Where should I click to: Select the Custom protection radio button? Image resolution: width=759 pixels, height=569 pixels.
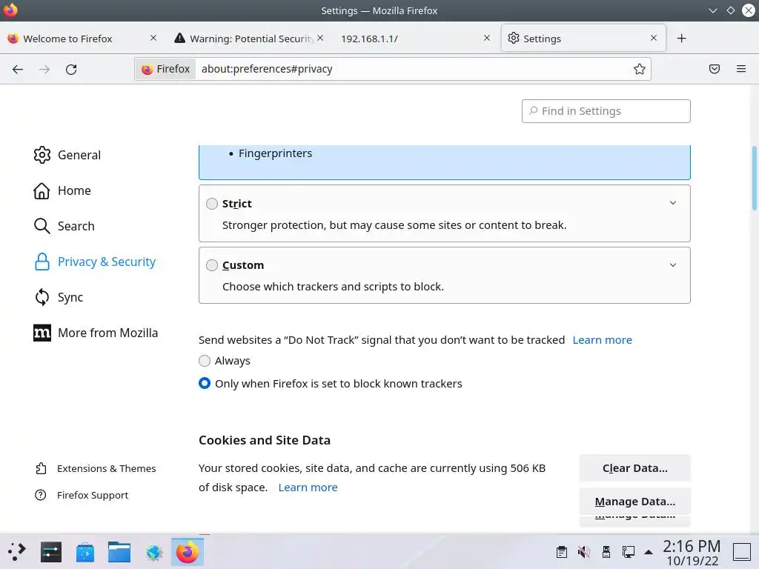(x=212, y=265)
